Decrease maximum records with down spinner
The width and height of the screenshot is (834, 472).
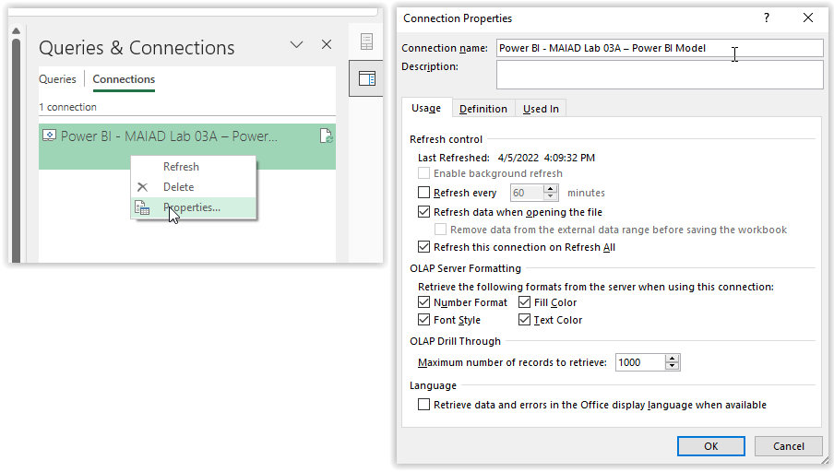coord(673,366)
